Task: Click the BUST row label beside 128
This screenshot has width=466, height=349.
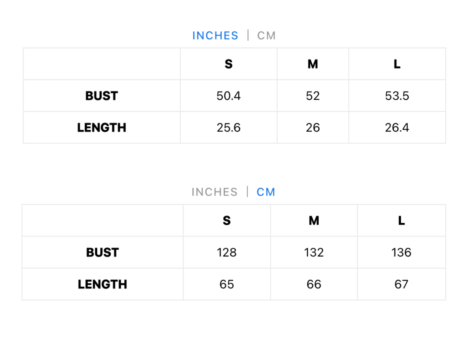Action: click(102, 252)
